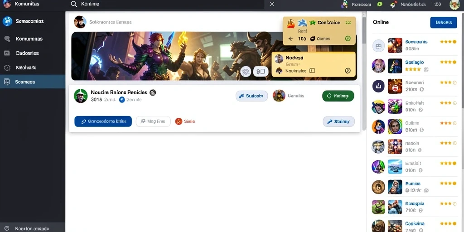Click the main feed vertical scrollbar
Image resolution: width=464 pixels, height=232 pixels.
coord(364,71)
